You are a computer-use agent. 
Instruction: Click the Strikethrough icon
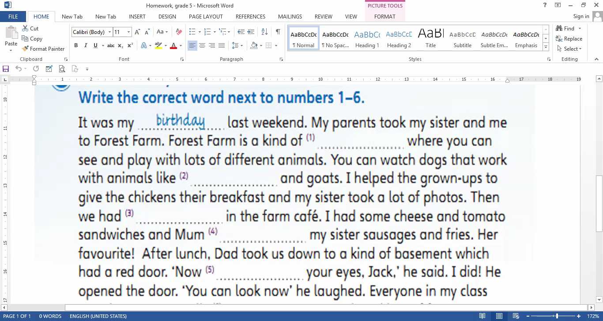(110, 45)
